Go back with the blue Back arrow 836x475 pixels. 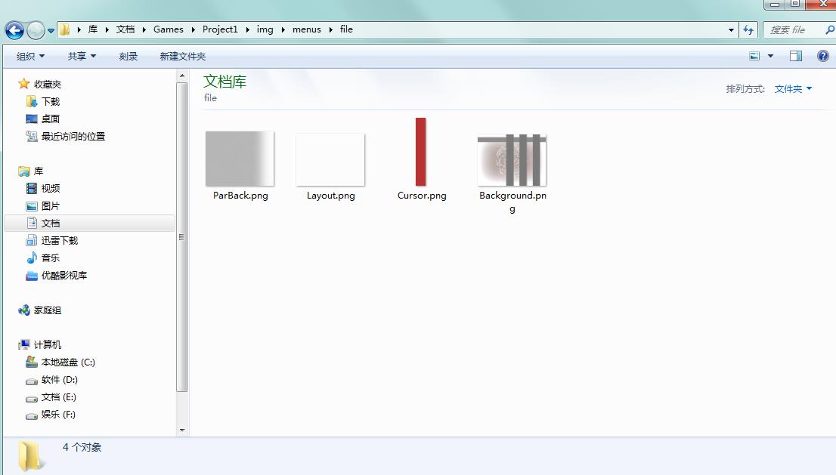[14, 30]
